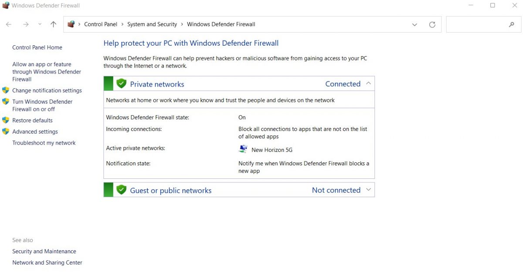Click the Private networks heading
The image size is (523, 272).
click(x=157, y=84)
